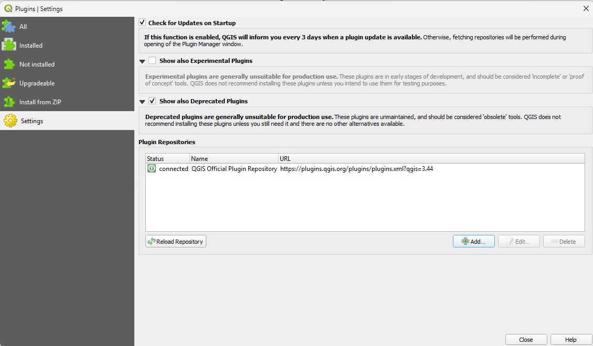Collapse the Deprecated Plugins section
The height and width of the screenshot is (346, 593).
(x=142, y=101)
